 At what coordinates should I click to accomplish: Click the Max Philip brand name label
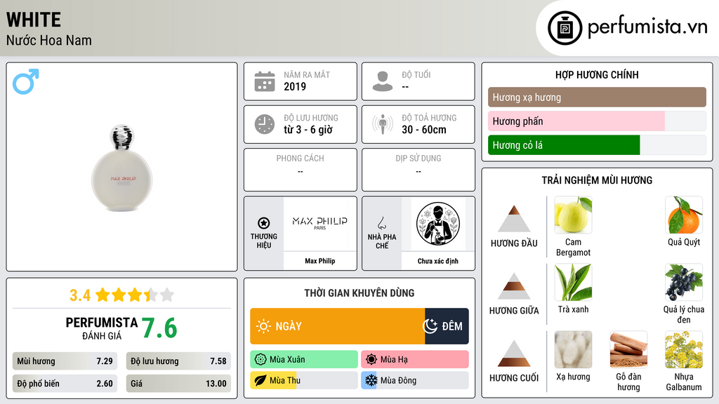coord(320,261)
